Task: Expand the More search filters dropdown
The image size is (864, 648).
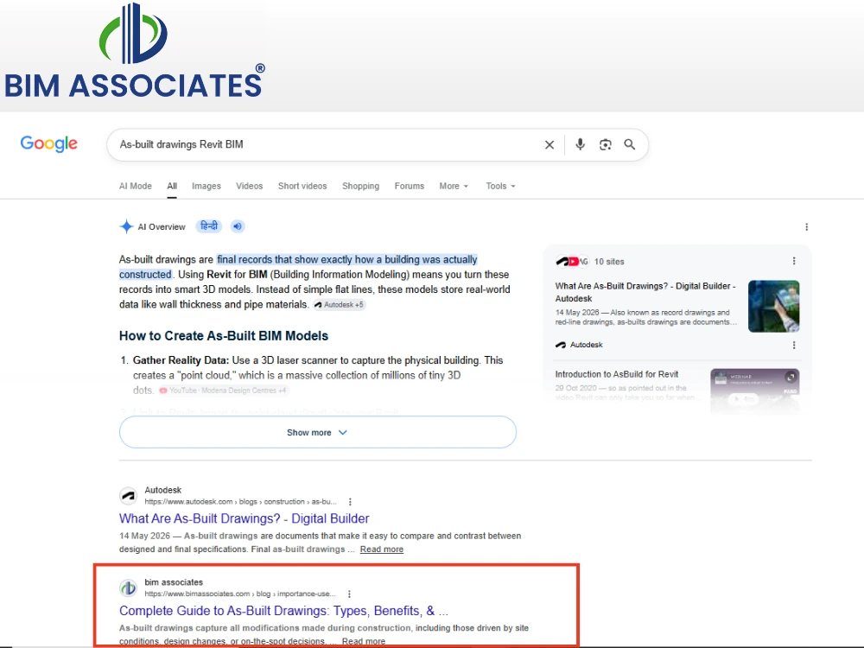Action: pos(454,187)
